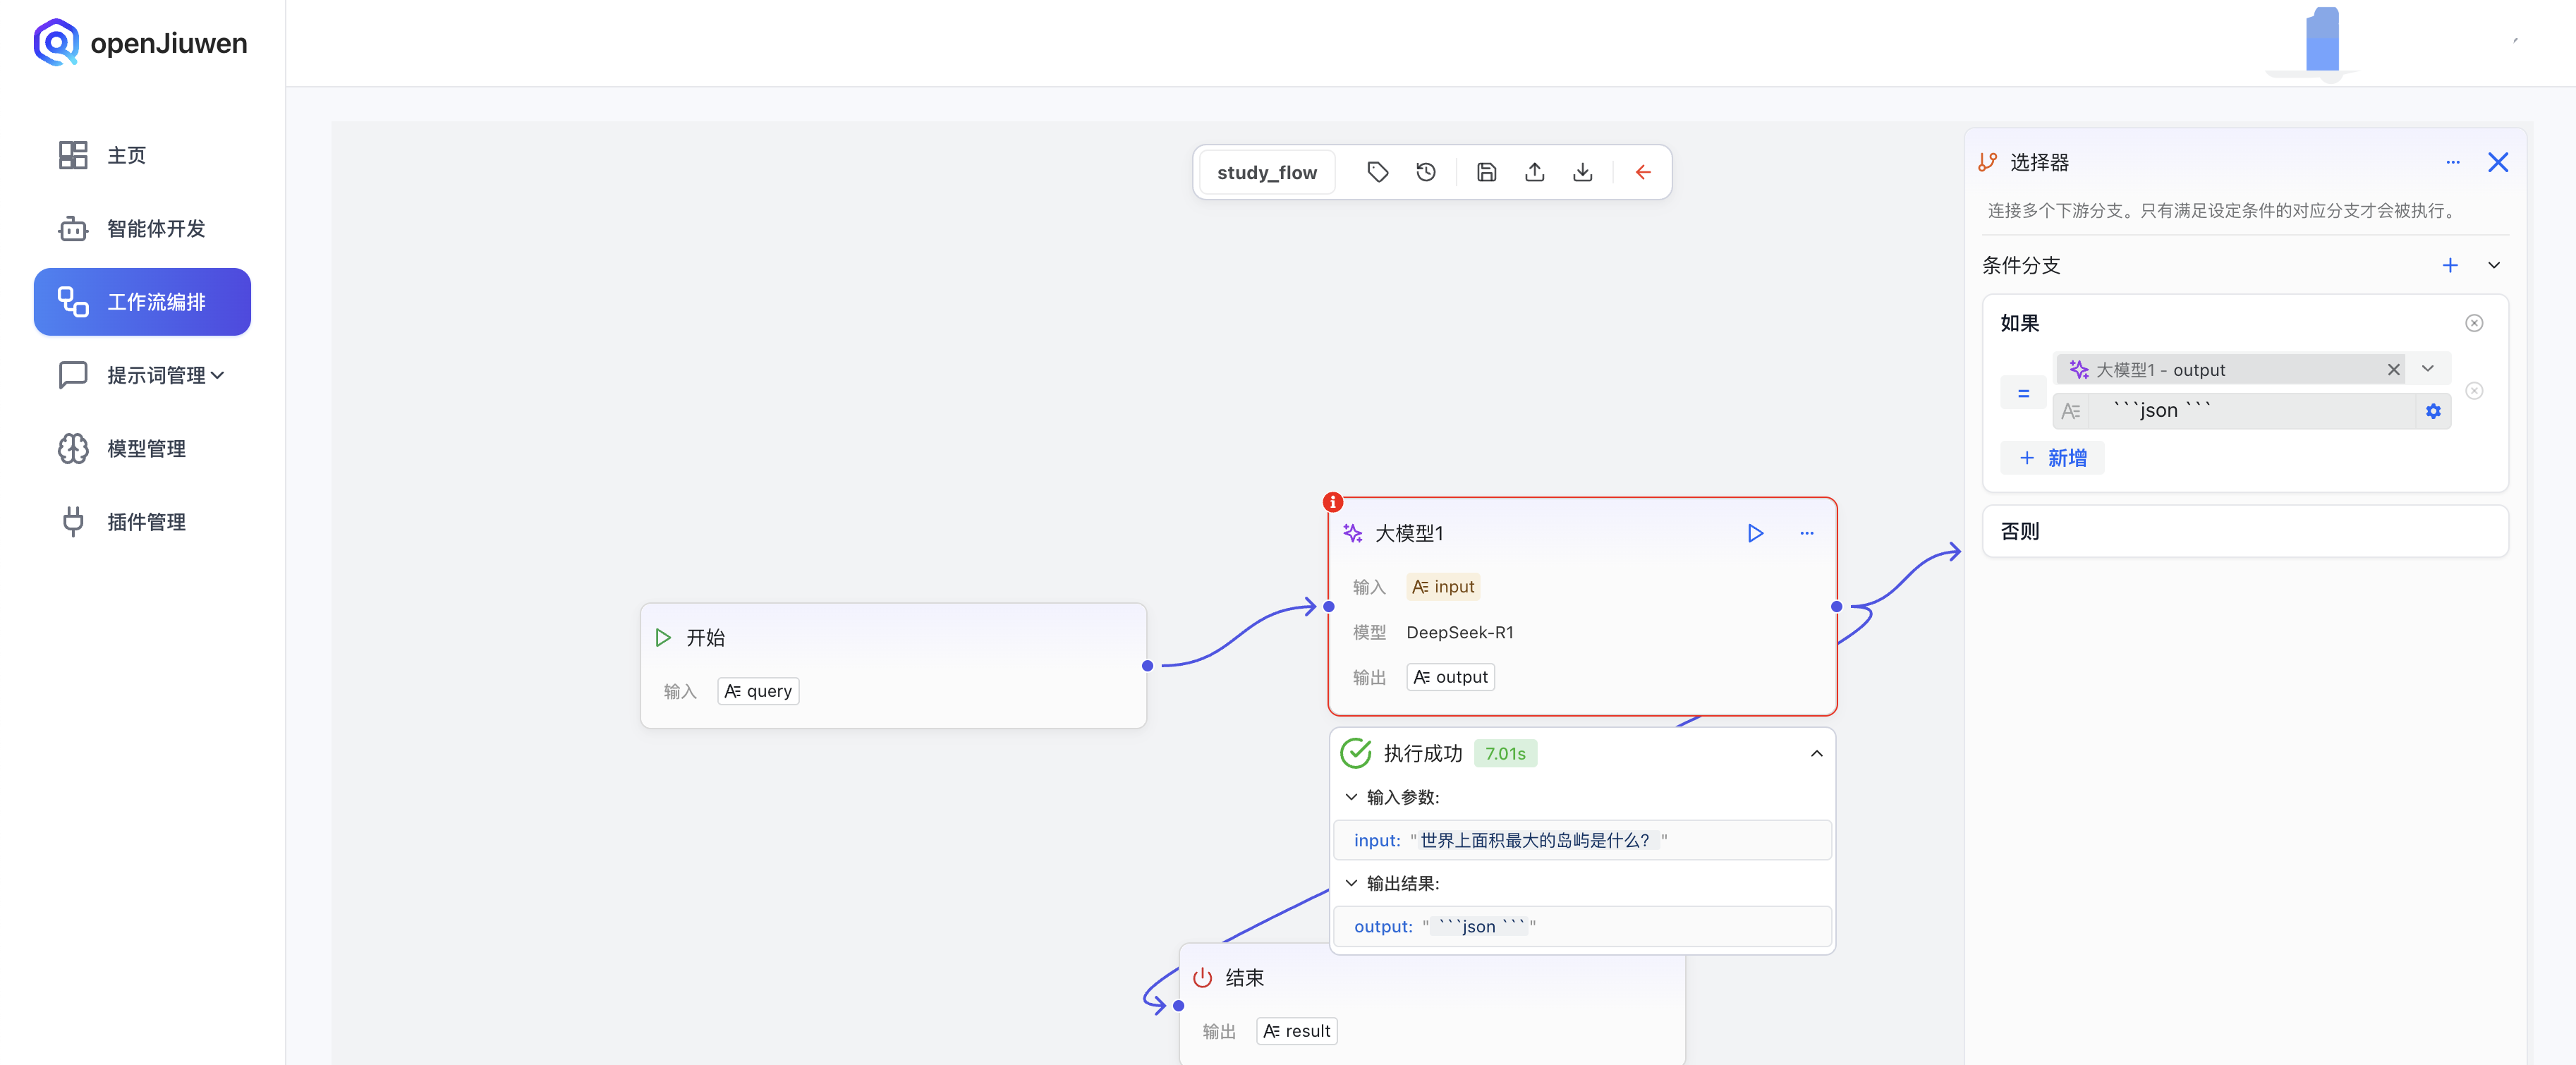Open the 大模型1 - output dropdown
The image size is (2576, 1065).
(x=2428, y=369)
